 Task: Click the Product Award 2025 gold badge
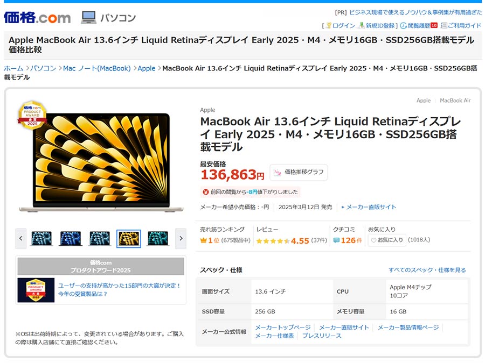point(32,115)
